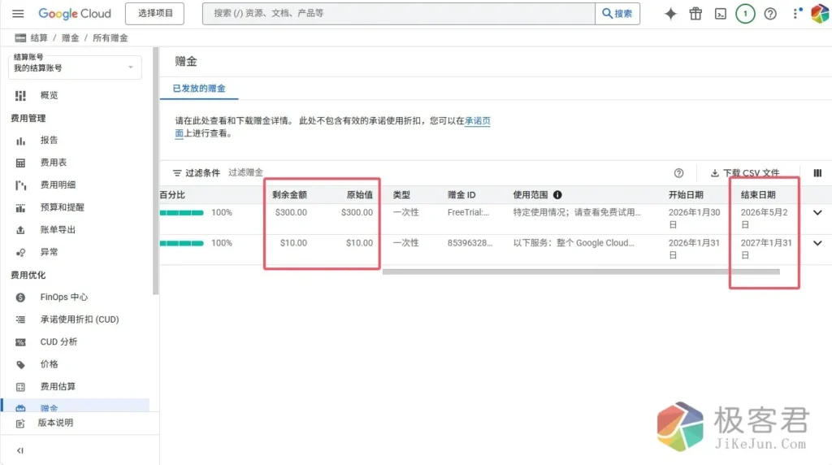Image resolution: width=832 pixels, height=465 pixels.
Task: Open the 结算账号 account dropdown
Action: point(75,67)
